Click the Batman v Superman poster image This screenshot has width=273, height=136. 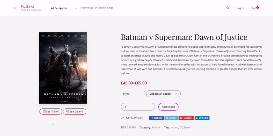coord(63,68)
